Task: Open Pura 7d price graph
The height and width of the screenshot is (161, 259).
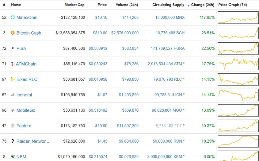Action: [x=238, y=48]
